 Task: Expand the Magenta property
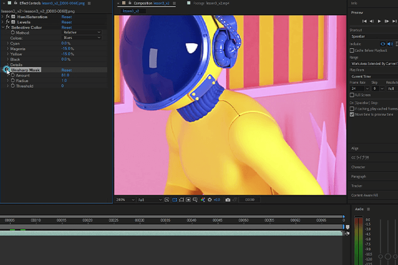point(8,49)
